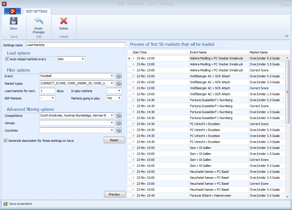Screen dimensions: 292x210
Task: Toggle Generate description on Save checkbox
Action: [x=6, y=141]
